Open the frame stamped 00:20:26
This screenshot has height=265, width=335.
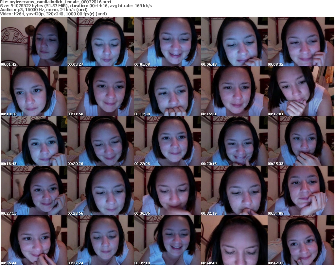tap(101, 141)
